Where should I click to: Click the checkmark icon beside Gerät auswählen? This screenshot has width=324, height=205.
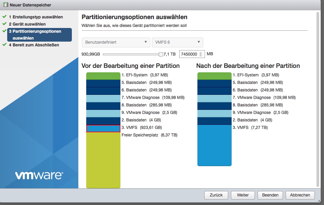(x=4, y=24)
